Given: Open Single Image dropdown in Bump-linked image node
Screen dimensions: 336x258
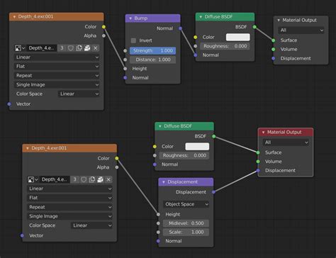Looking at the screenshot, I should pos(57,85).
